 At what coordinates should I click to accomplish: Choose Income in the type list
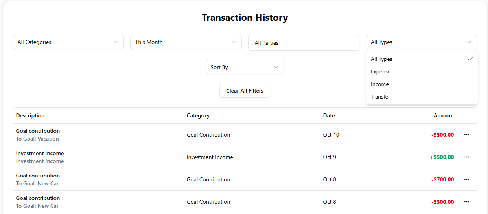380,84
